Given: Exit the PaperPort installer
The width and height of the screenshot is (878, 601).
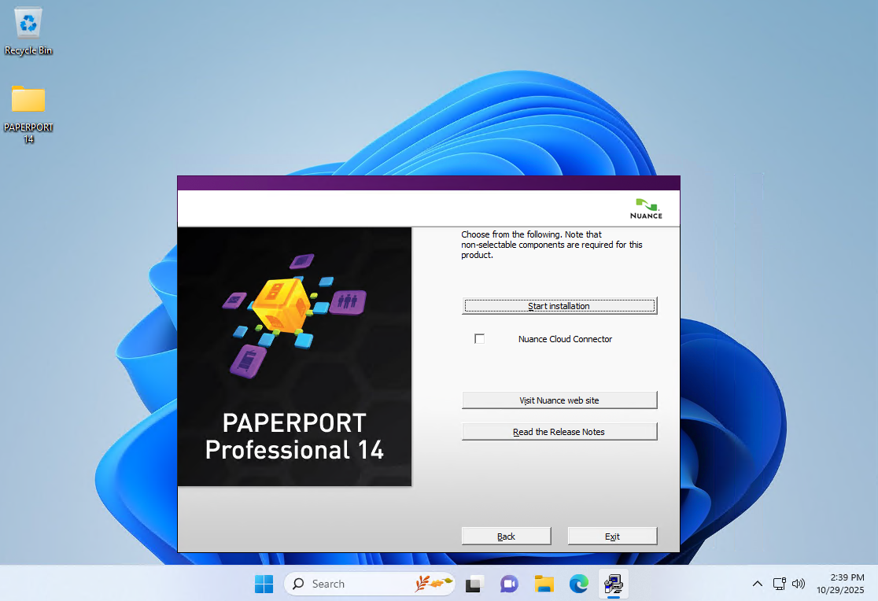Looking at the screenshot, I should pyautogui.click(x=612, y=536).
